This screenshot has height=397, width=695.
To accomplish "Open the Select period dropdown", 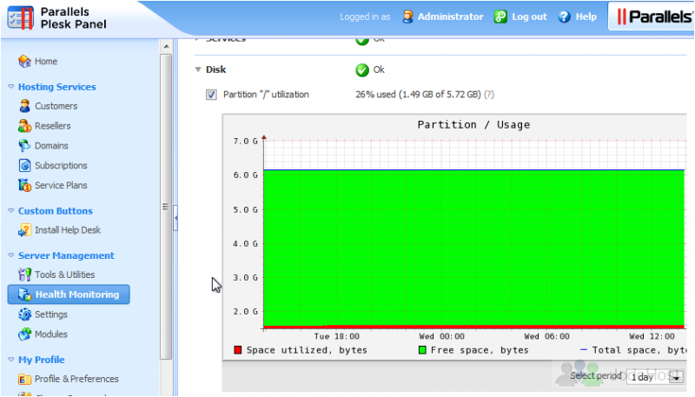I will 655,377.
